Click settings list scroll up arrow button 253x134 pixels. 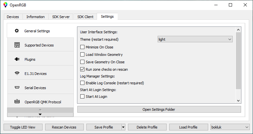[x=40, y=110]
